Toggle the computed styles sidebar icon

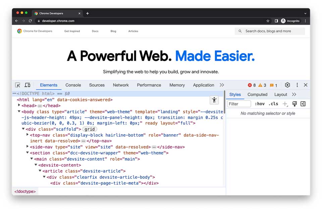pos(303,104)
